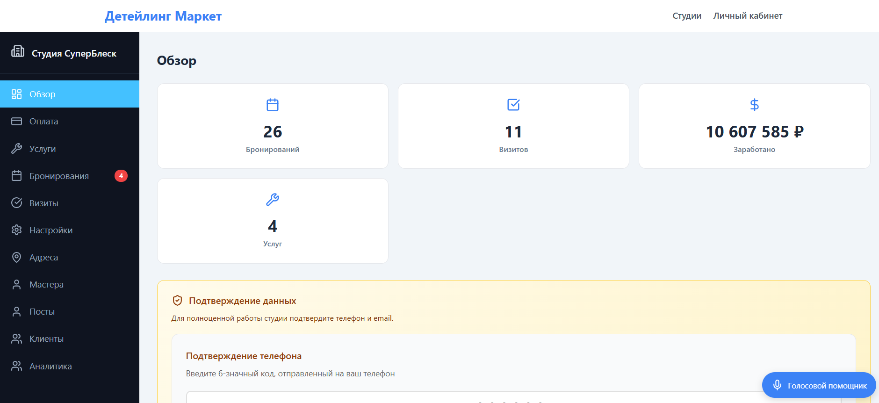Open the Адреса menu item

click(x=70, y=257)
